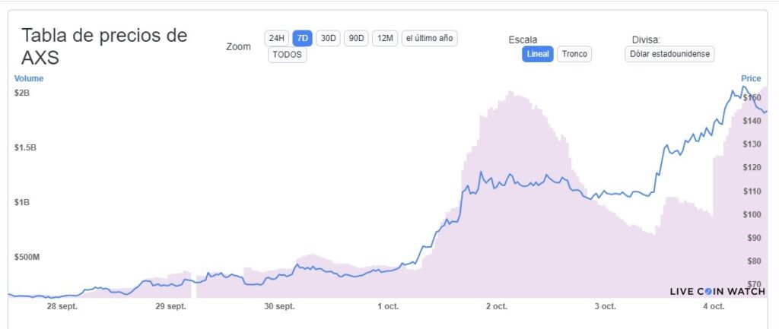779x329 pixels.
Task: Click the 4 oct. date marker
Action: [x=714, y=306]
